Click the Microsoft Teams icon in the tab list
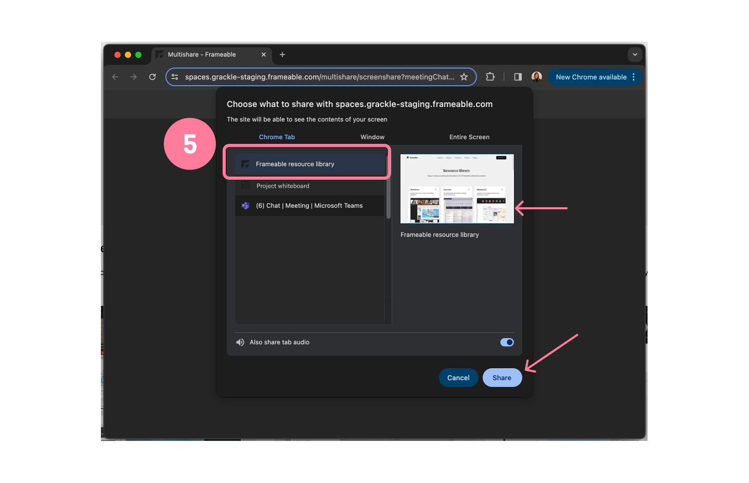The width and height of the screenshot is (749, 483). tap(245, 205)
